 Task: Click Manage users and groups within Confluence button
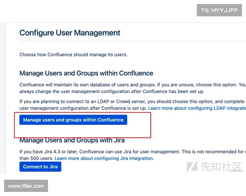tap(73, 120)
